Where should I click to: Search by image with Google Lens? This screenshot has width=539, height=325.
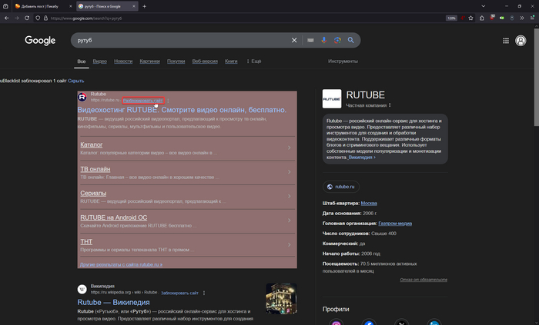pyautogui.click(x=337, y=40)
